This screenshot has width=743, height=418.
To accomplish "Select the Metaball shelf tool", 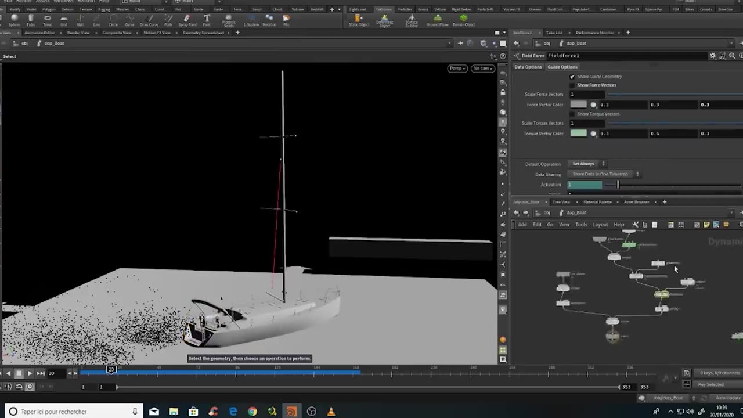I will [x=269, y=20].
